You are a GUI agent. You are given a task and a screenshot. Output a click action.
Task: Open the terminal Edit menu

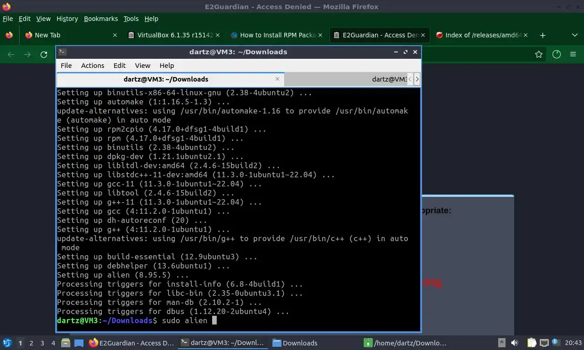tap(120, 66)
